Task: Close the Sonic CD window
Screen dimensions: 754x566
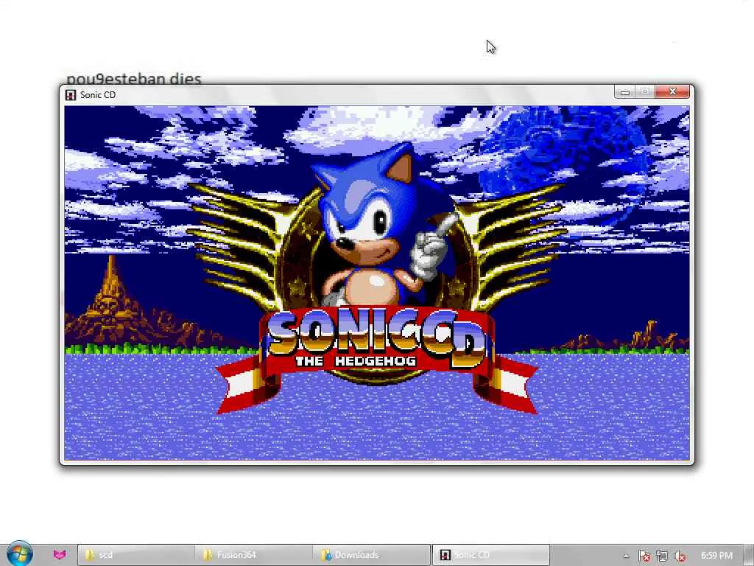Action: [x=672, y=92]
